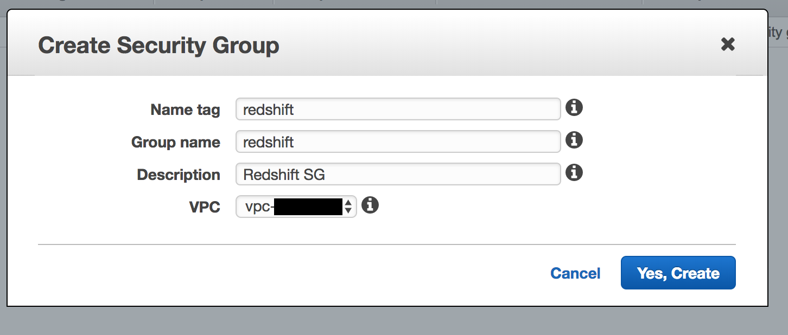Screen dimensions: 788x335
Task: Click the horizontal divider above Cancel
Action: (386, 244)
